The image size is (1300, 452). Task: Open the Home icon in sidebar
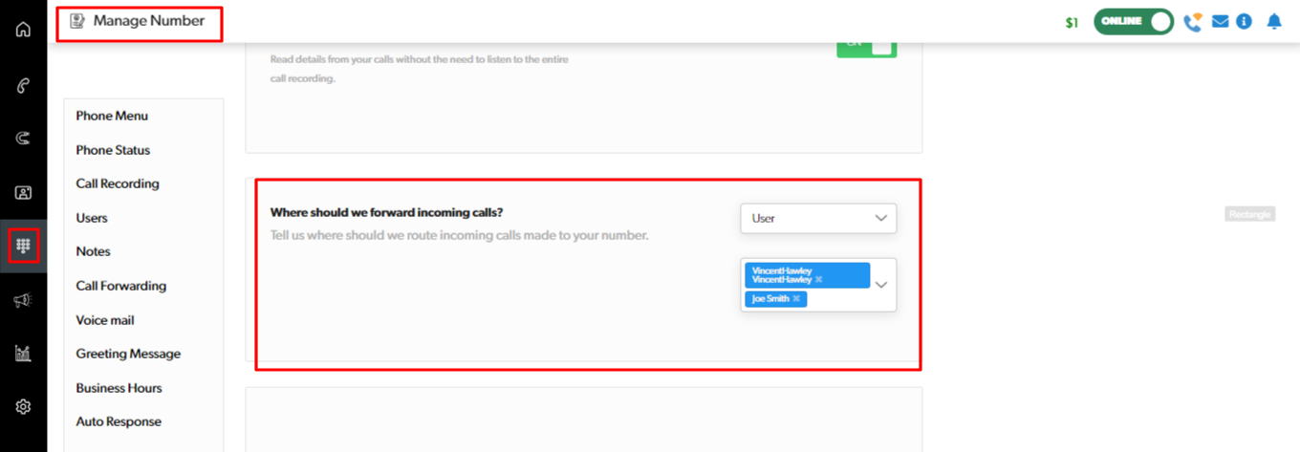pyautogui.click(x=23, y=29)
